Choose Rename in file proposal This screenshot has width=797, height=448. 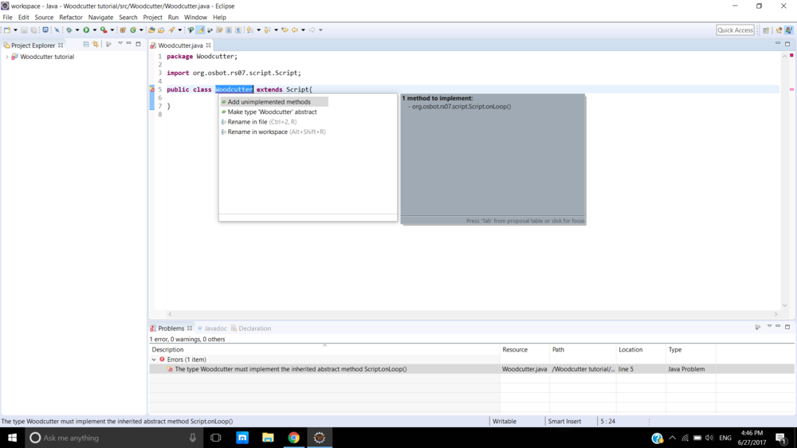259,122
